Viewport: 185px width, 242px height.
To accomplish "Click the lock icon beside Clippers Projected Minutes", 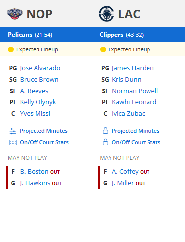I will pos(105,131).
